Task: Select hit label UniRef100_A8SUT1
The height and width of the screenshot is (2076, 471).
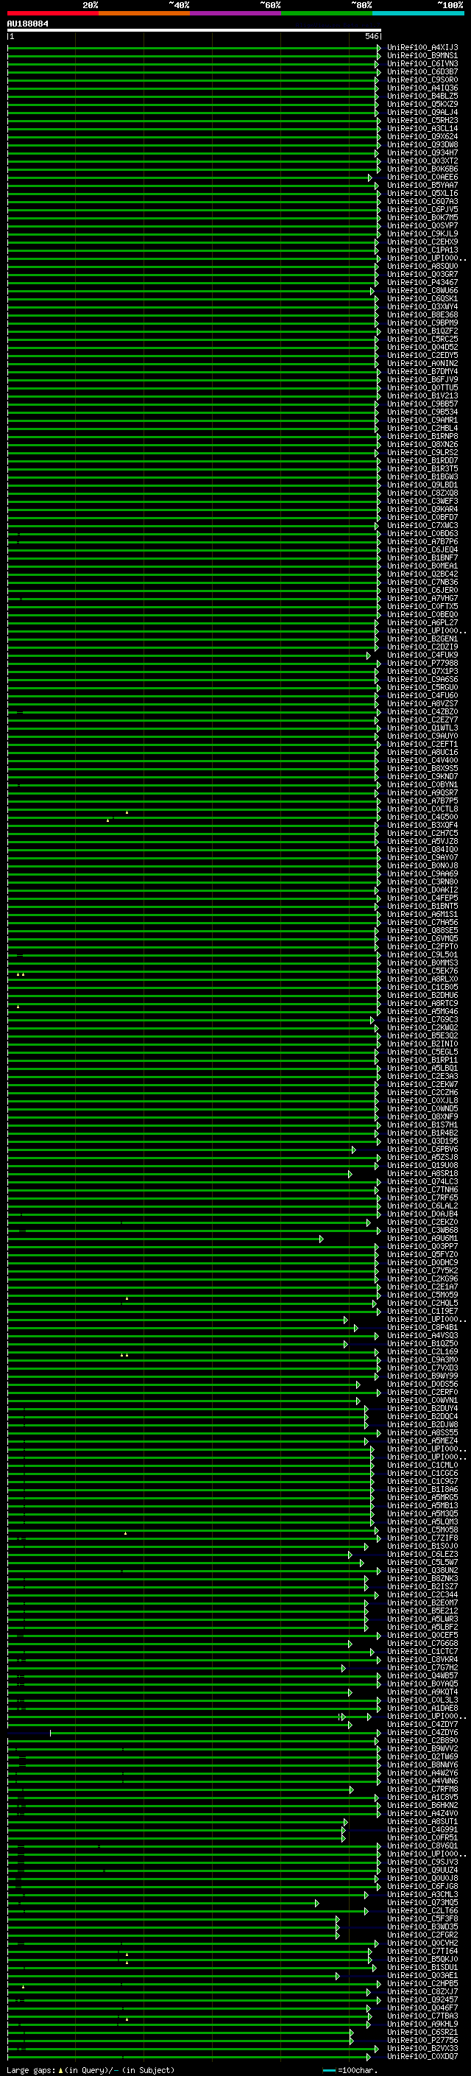Action: coord(422,1822)
